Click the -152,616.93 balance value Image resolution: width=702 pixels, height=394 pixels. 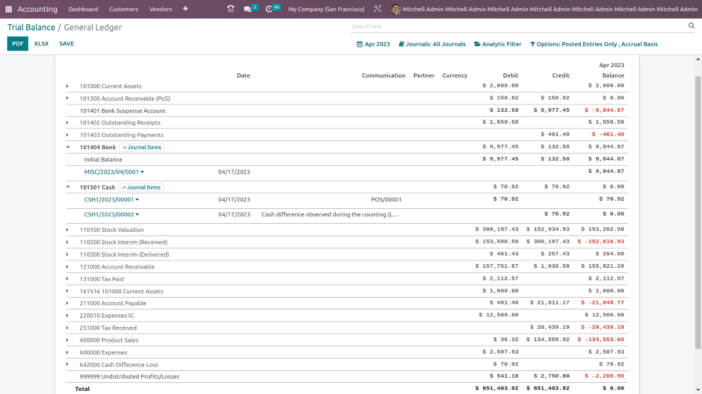click(x=601, y=242)
